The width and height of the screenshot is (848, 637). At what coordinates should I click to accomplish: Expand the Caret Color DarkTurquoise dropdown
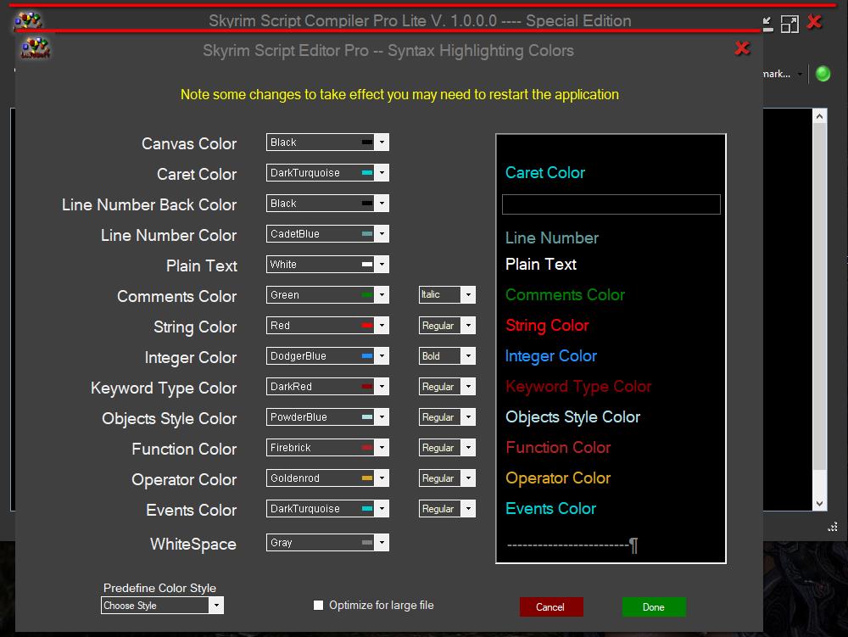pyautogui.click(x=382, y=173)
